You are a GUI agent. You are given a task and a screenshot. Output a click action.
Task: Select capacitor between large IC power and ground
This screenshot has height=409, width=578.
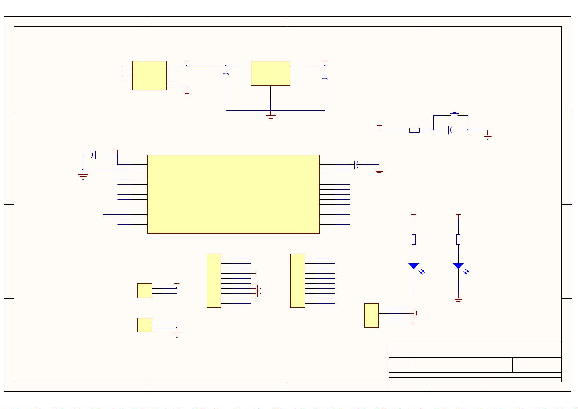[x=94, y=155]
